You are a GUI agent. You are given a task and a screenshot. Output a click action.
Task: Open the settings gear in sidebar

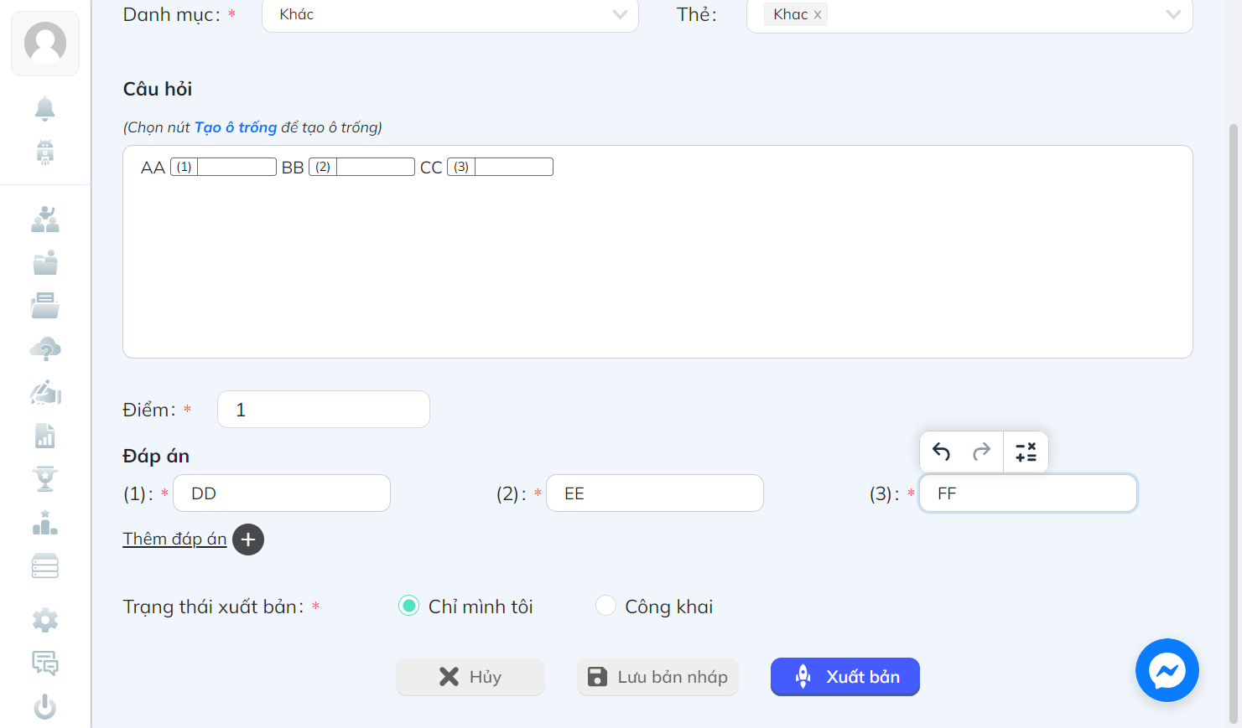pyautogui.click(x=45, y=621)
